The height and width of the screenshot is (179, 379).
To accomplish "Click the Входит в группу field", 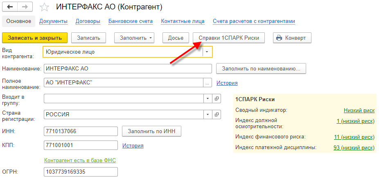I will coord(124,98).
